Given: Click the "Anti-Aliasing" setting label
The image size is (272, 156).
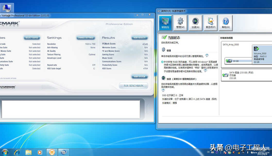Looking at the screenshot, I should tap(52, 47).
